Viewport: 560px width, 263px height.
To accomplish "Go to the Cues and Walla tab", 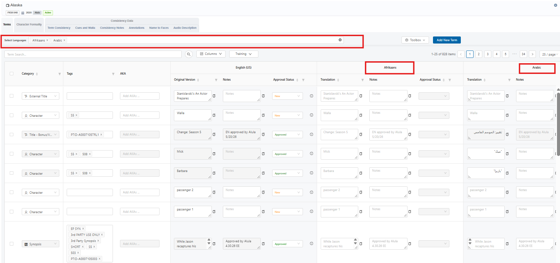I will (x=85, y=28).
